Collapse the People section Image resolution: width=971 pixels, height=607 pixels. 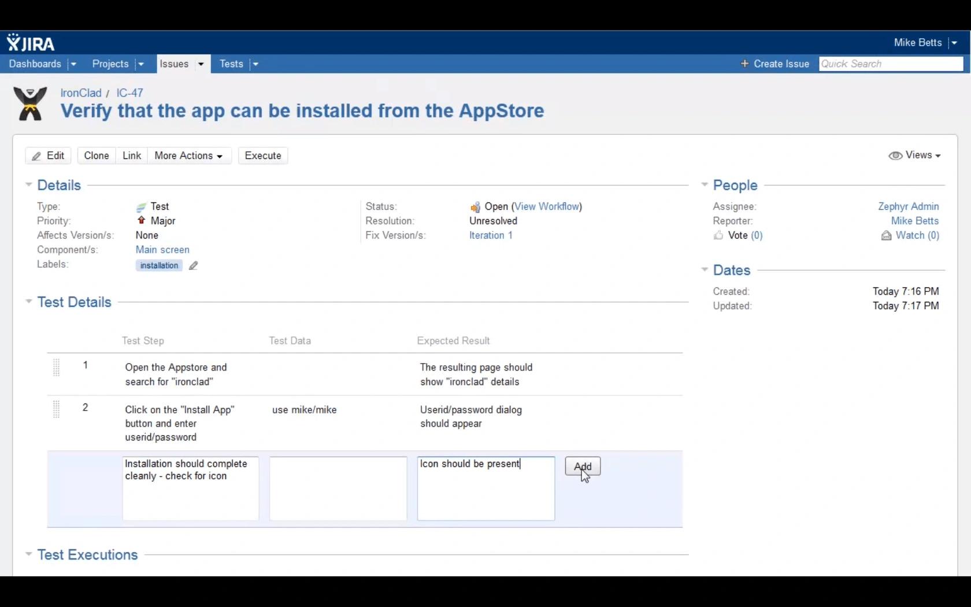(704, 185)
